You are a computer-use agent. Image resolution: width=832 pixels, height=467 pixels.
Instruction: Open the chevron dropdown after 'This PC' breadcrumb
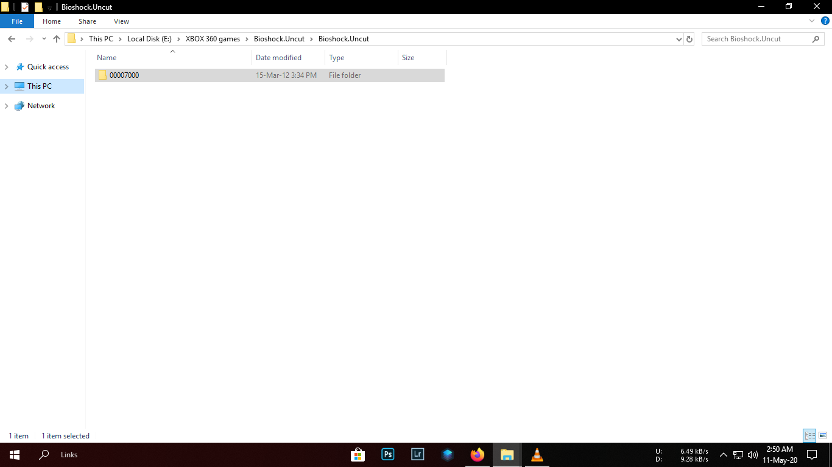tap(120, 39)
